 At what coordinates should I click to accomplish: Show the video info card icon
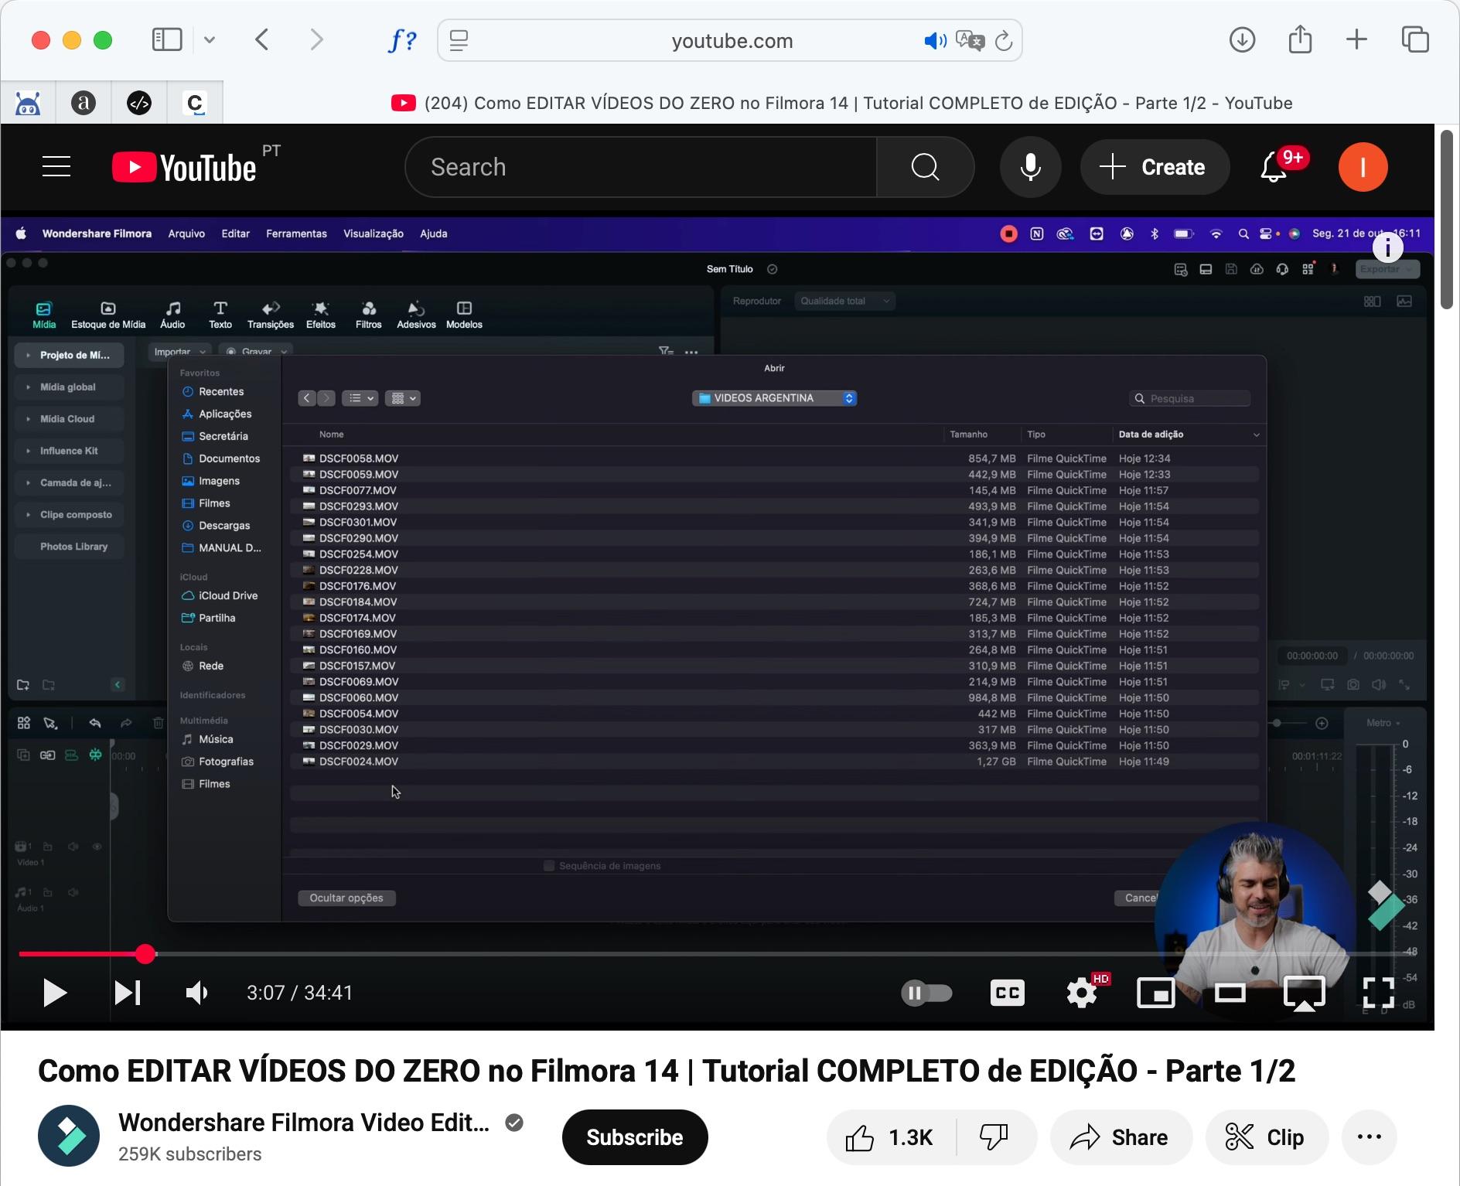point(1388,247)
